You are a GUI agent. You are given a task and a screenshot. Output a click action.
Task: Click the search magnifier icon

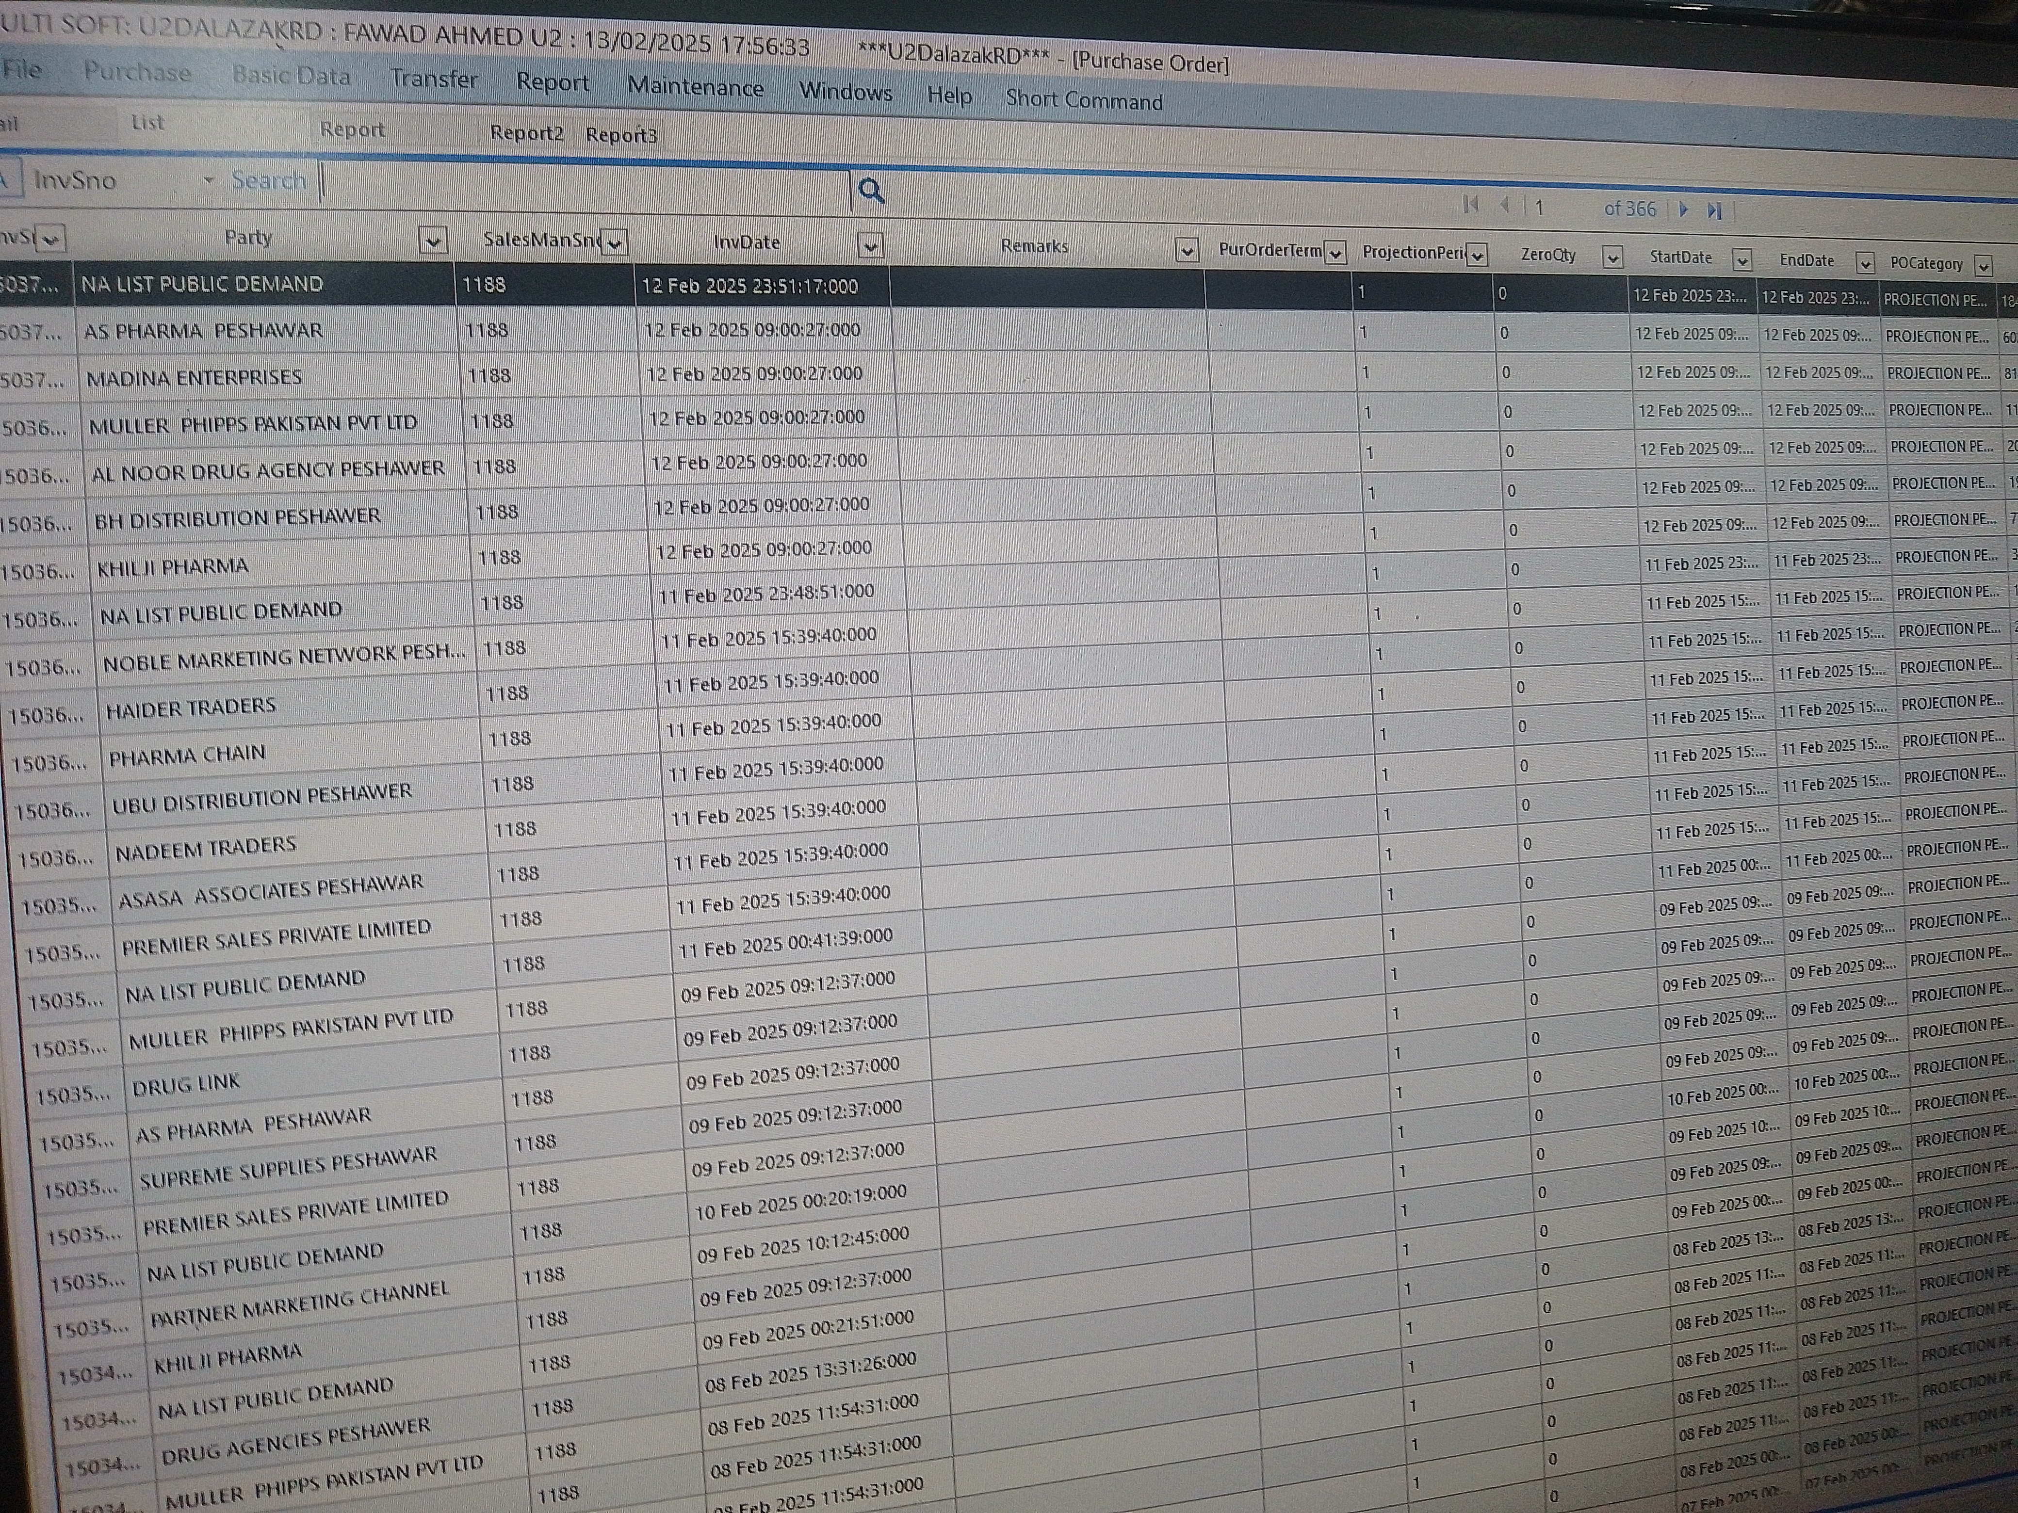point(871,192)
